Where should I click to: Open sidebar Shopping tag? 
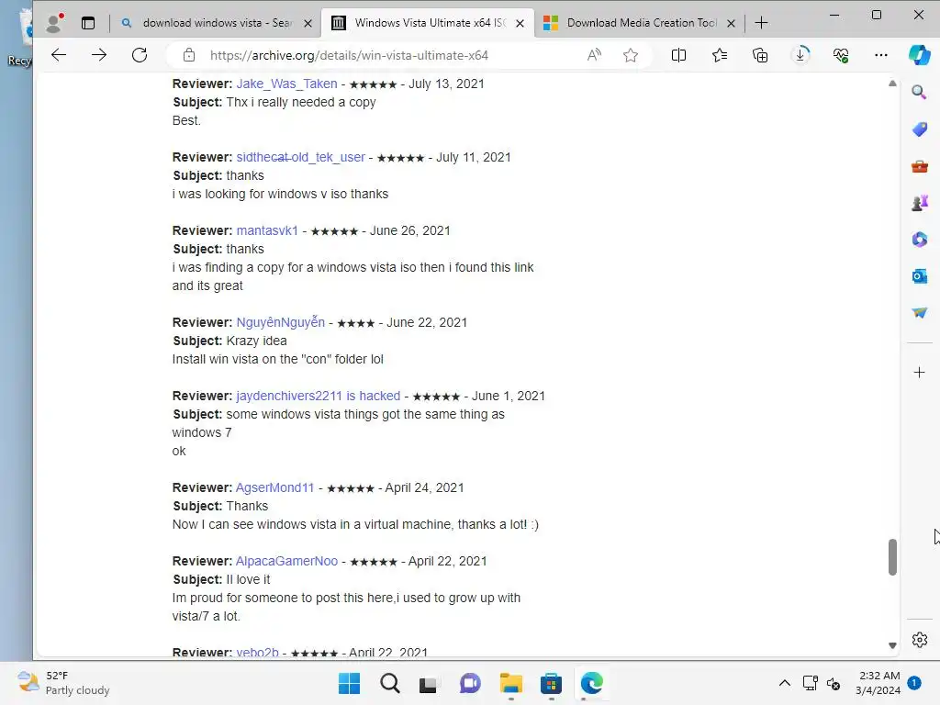919,129
